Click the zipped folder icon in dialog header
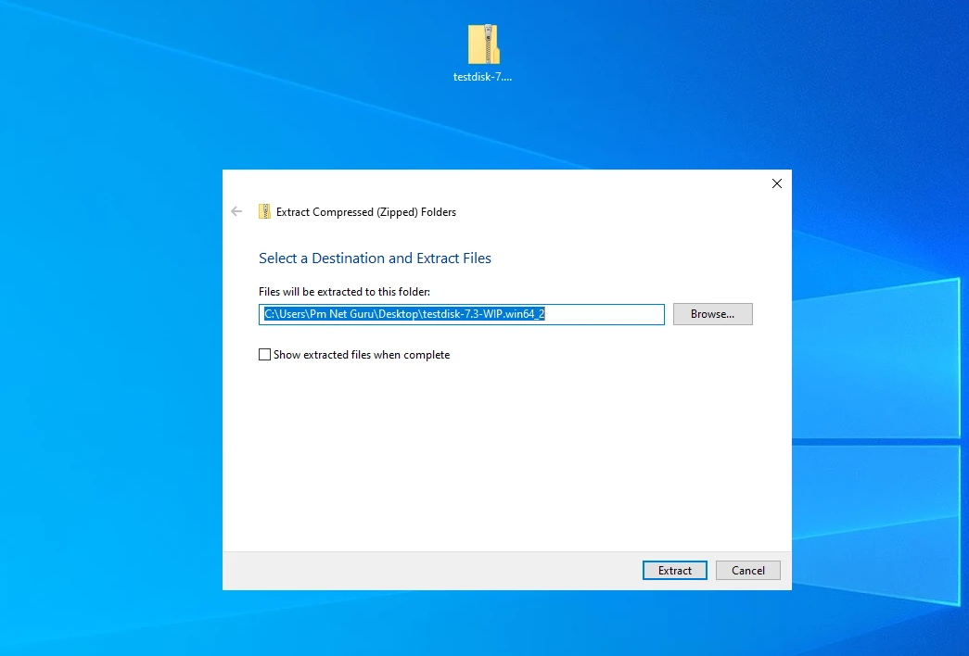Image resolution: width=969 pixels, height=656 pixels. [264, 212]
